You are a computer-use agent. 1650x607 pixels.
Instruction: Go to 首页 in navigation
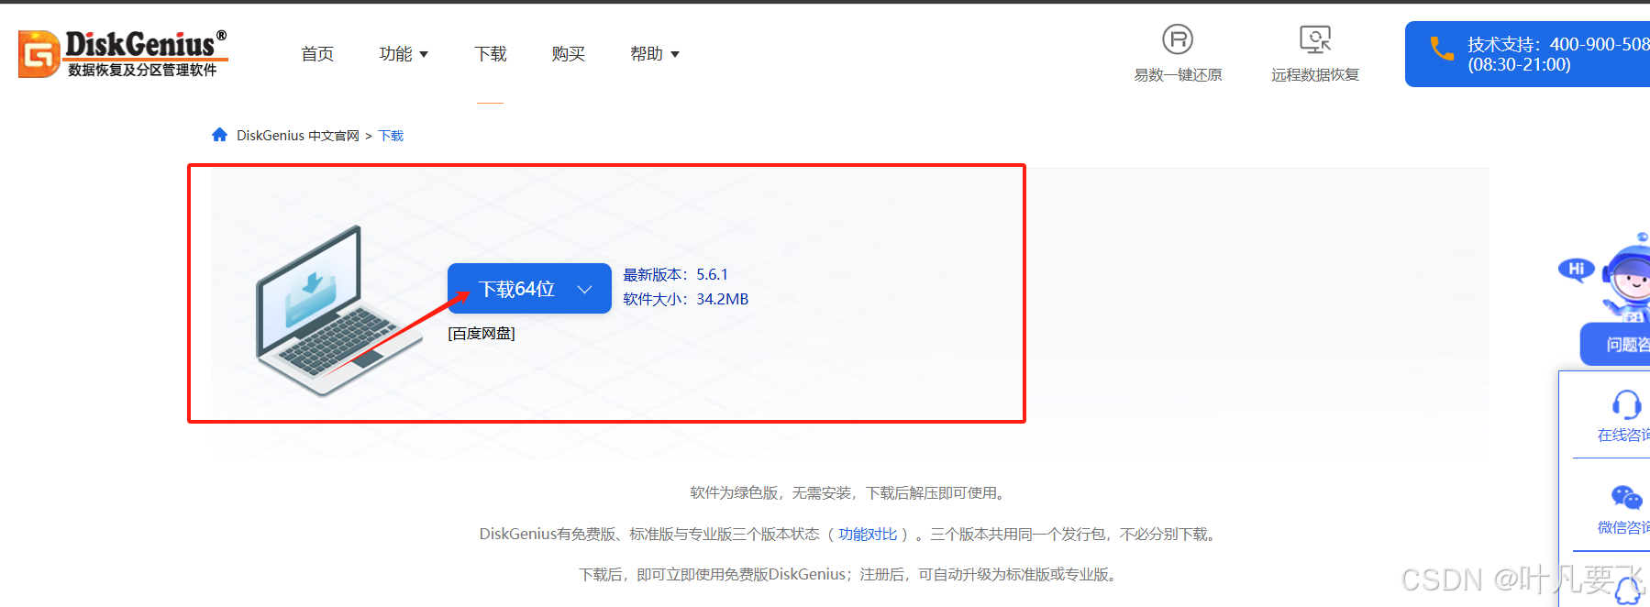[x=317, y=54]
